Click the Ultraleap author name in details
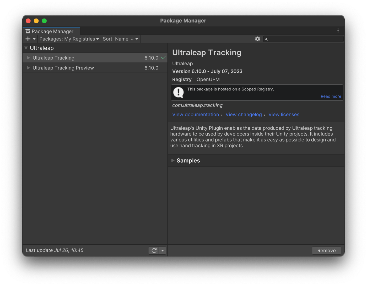Image resolution: width=367 pixels, height=286 pixels. pos(182,64)
